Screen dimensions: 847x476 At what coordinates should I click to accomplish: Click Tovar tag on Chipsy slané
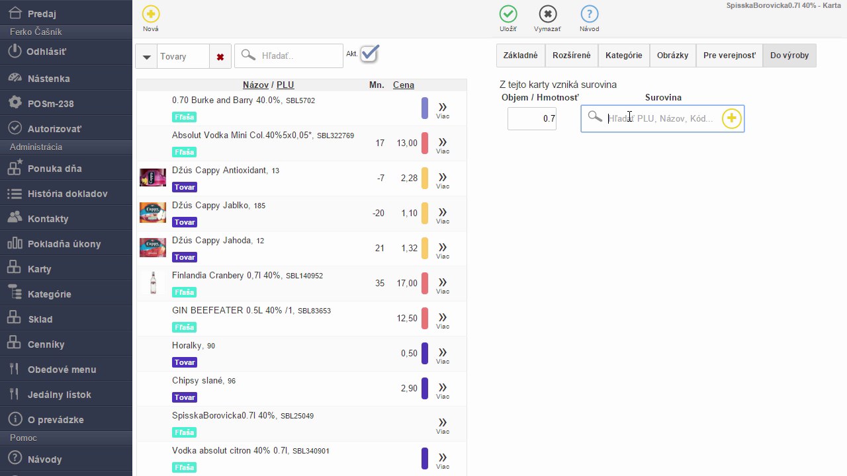tap(185, 397)
